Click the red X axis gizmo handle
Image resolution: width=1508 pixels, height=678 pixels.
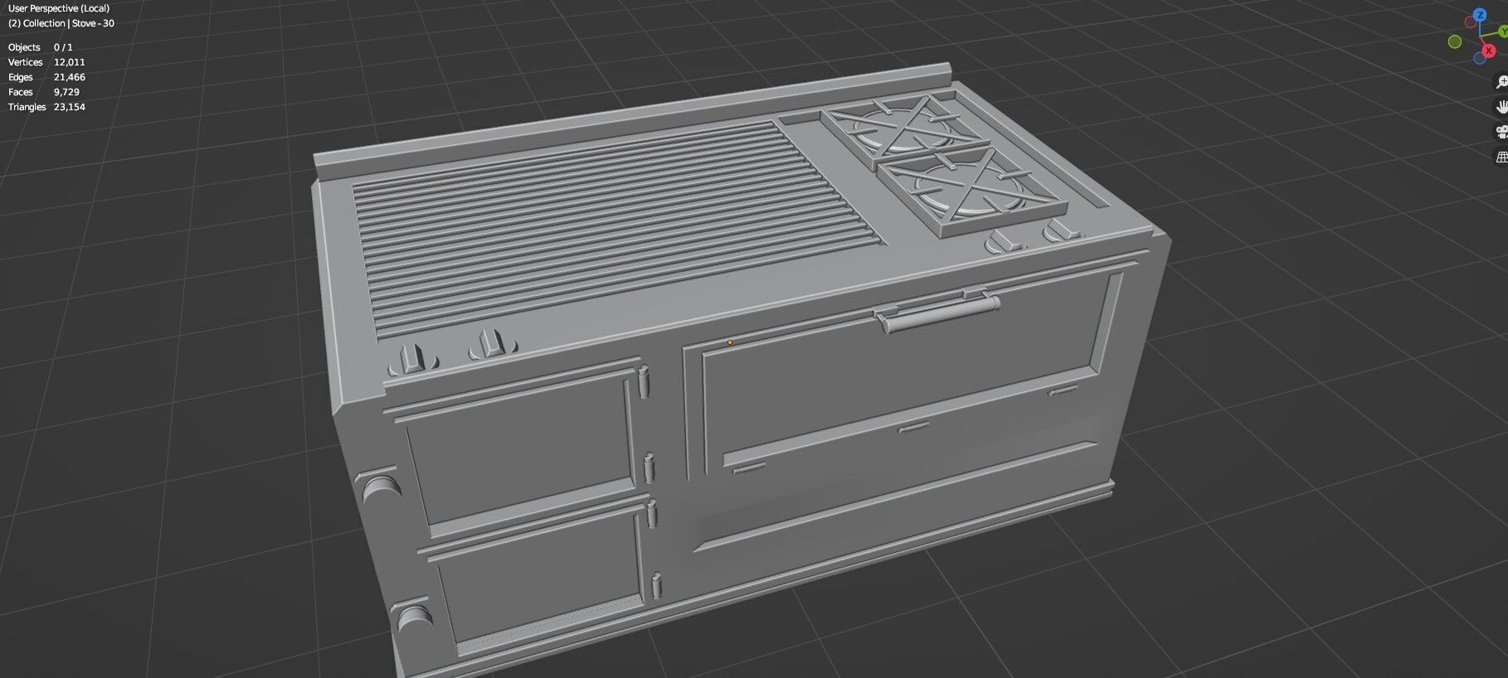pos(1489,51)
